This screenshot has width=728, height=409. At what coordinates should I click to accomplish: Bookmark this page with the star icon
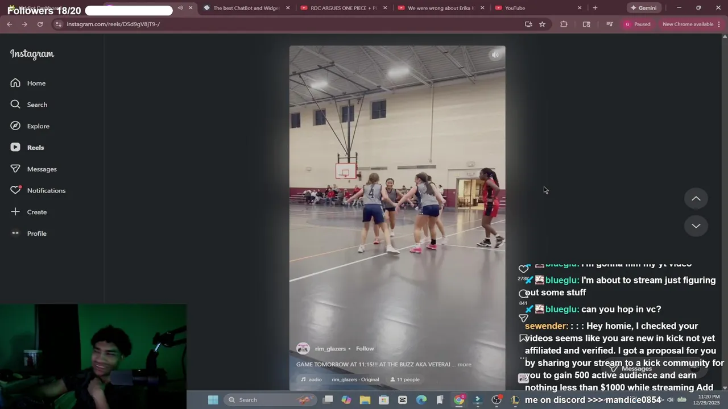pos(542,24)
